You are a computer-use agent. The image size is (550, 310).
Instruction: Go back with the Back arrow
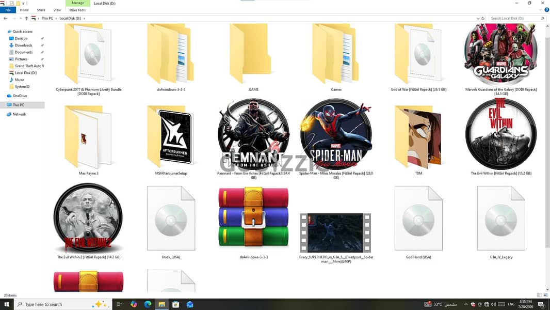click(x=5, y=18)
